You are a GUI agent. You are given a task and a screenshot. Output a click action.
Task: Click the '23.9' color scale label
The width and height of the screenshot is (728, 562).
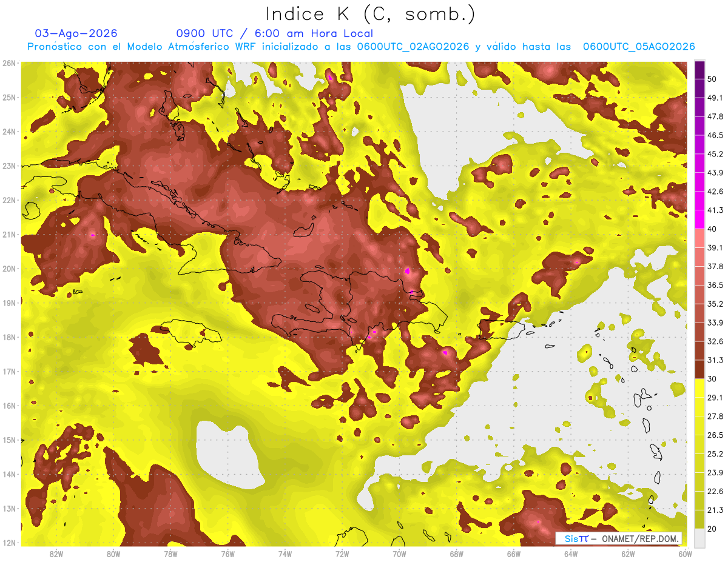coord(715,473)
